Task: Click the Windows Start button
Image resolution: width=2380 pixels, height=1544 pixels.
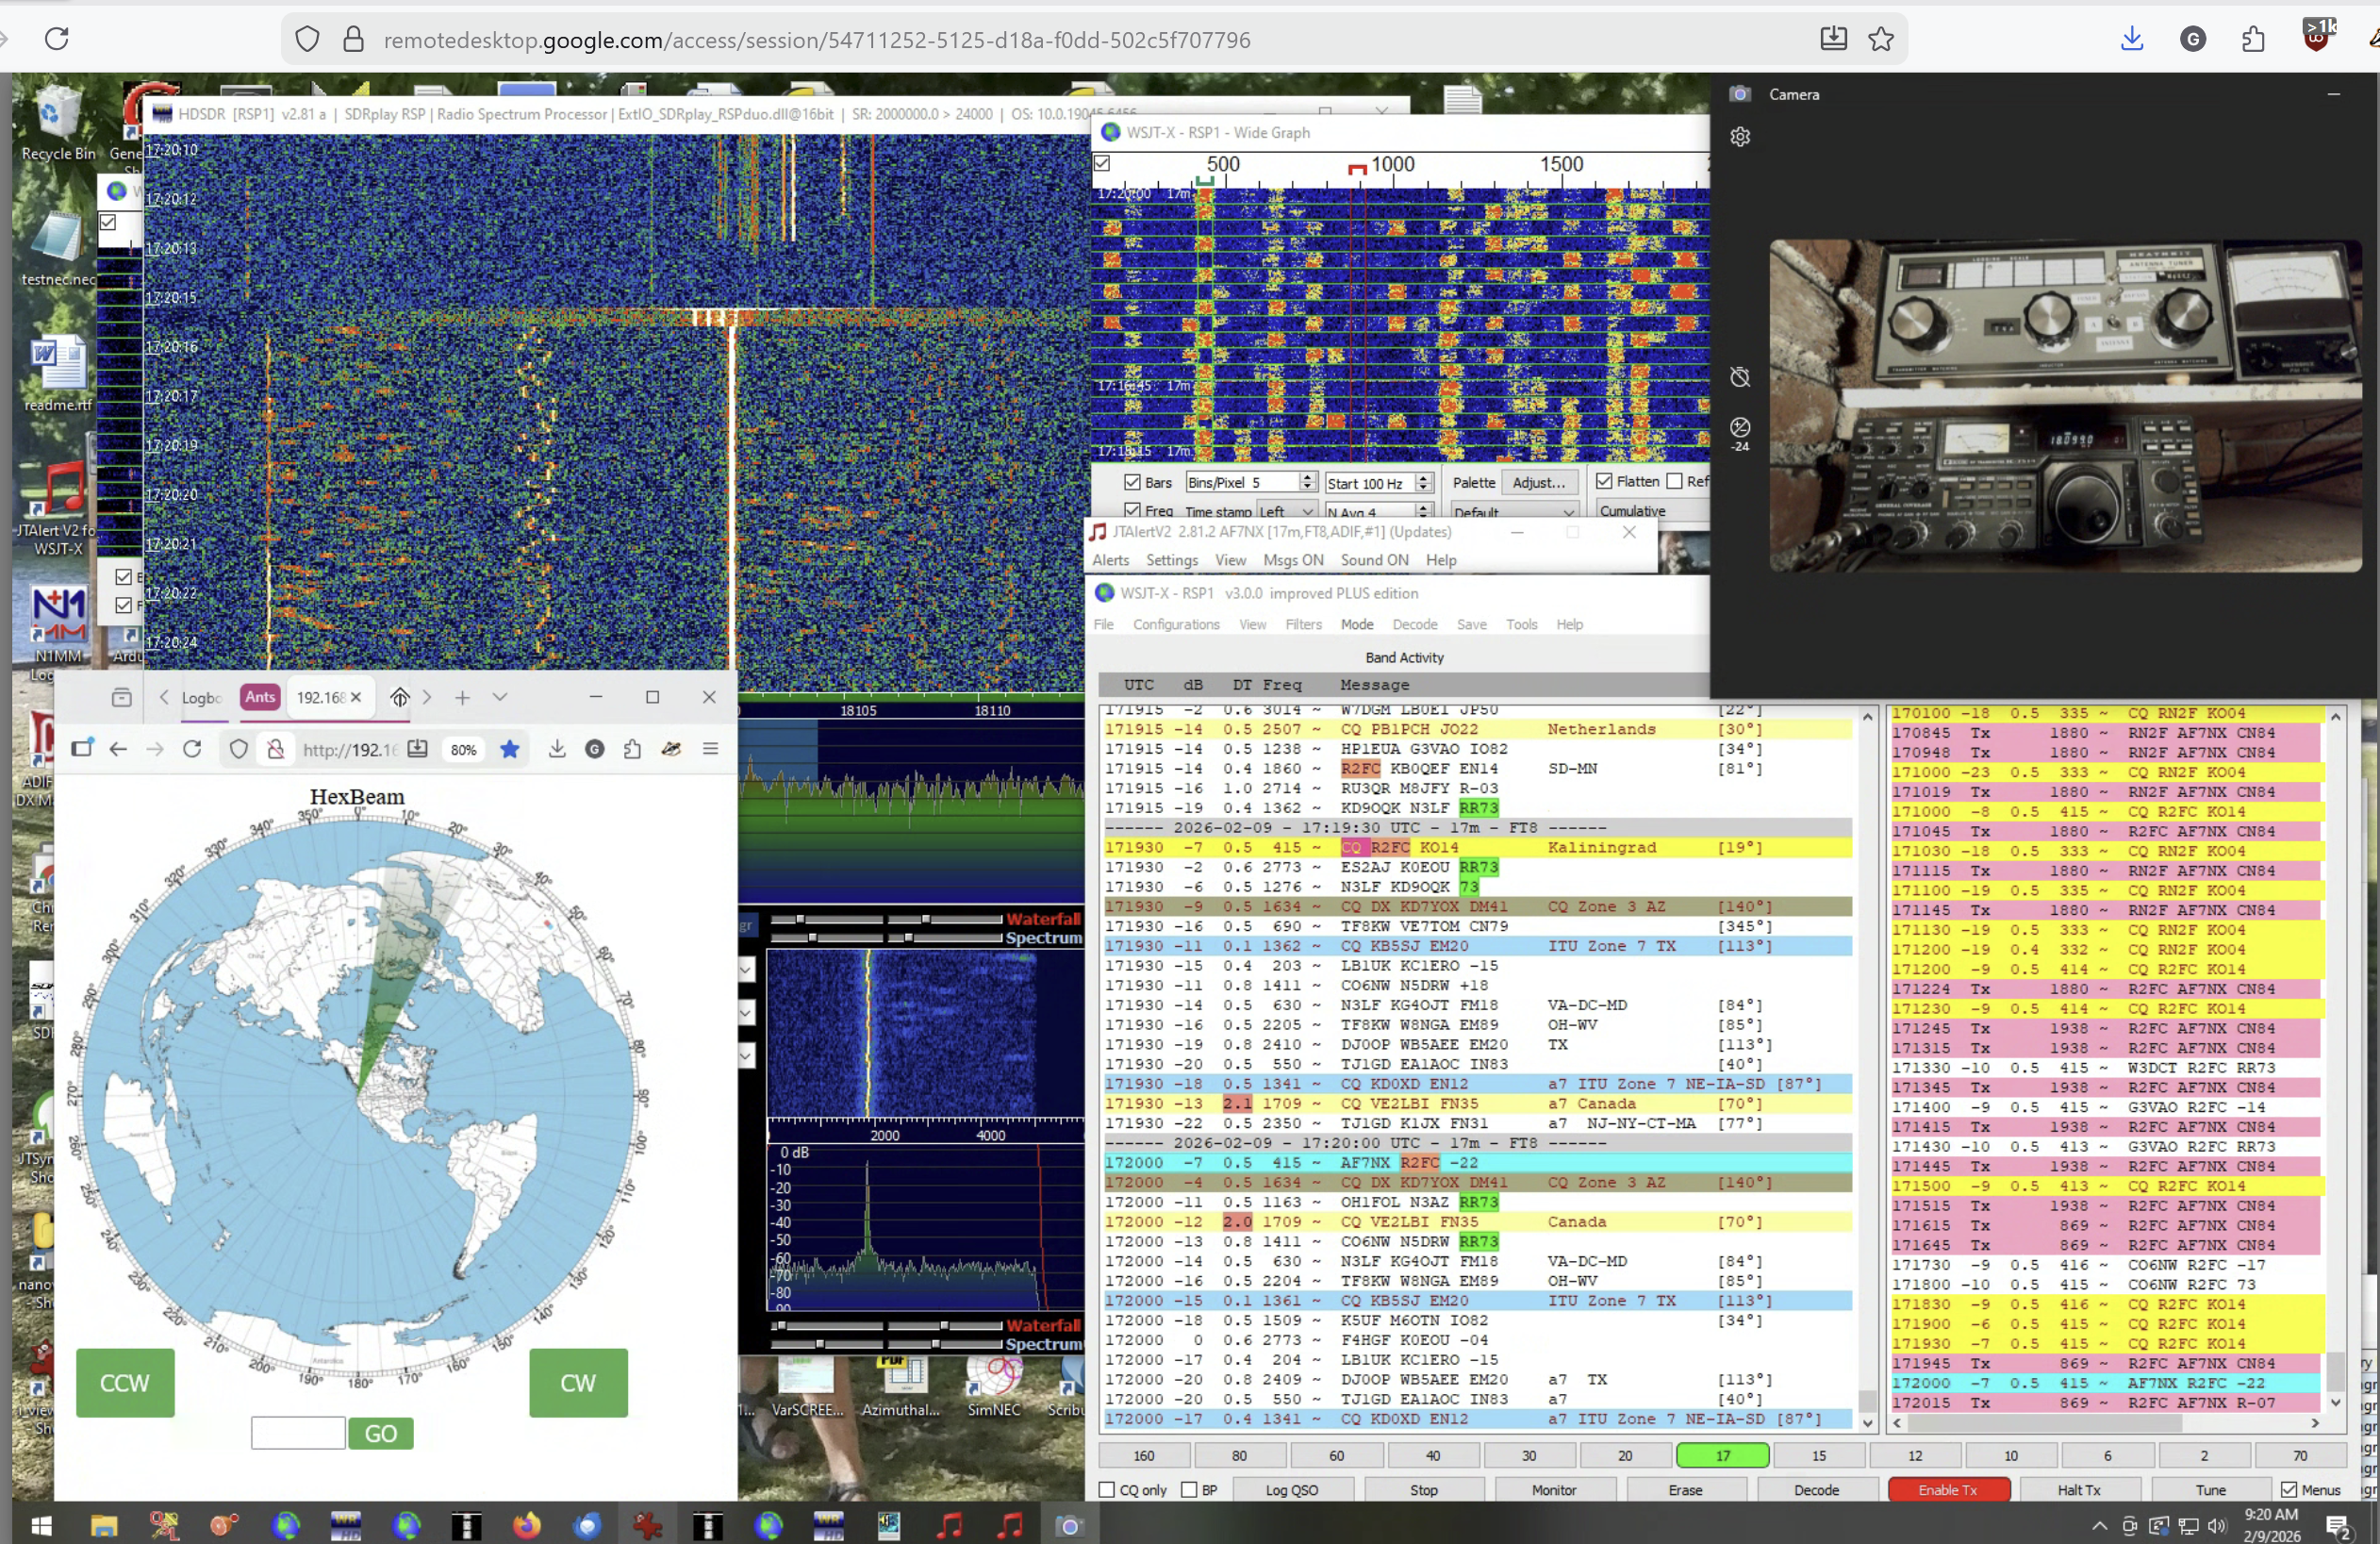Action: 41,1525
